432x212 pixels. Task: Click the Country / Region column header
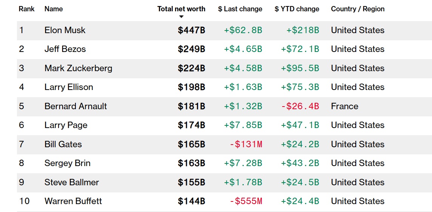point(358,9)
